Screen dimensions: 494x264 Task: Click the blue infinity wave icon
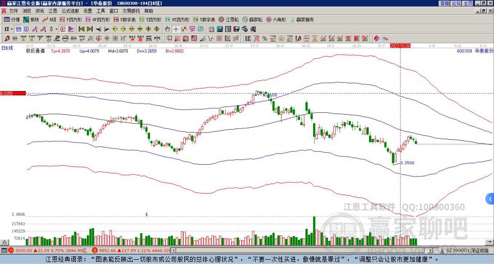pos(385,39)
